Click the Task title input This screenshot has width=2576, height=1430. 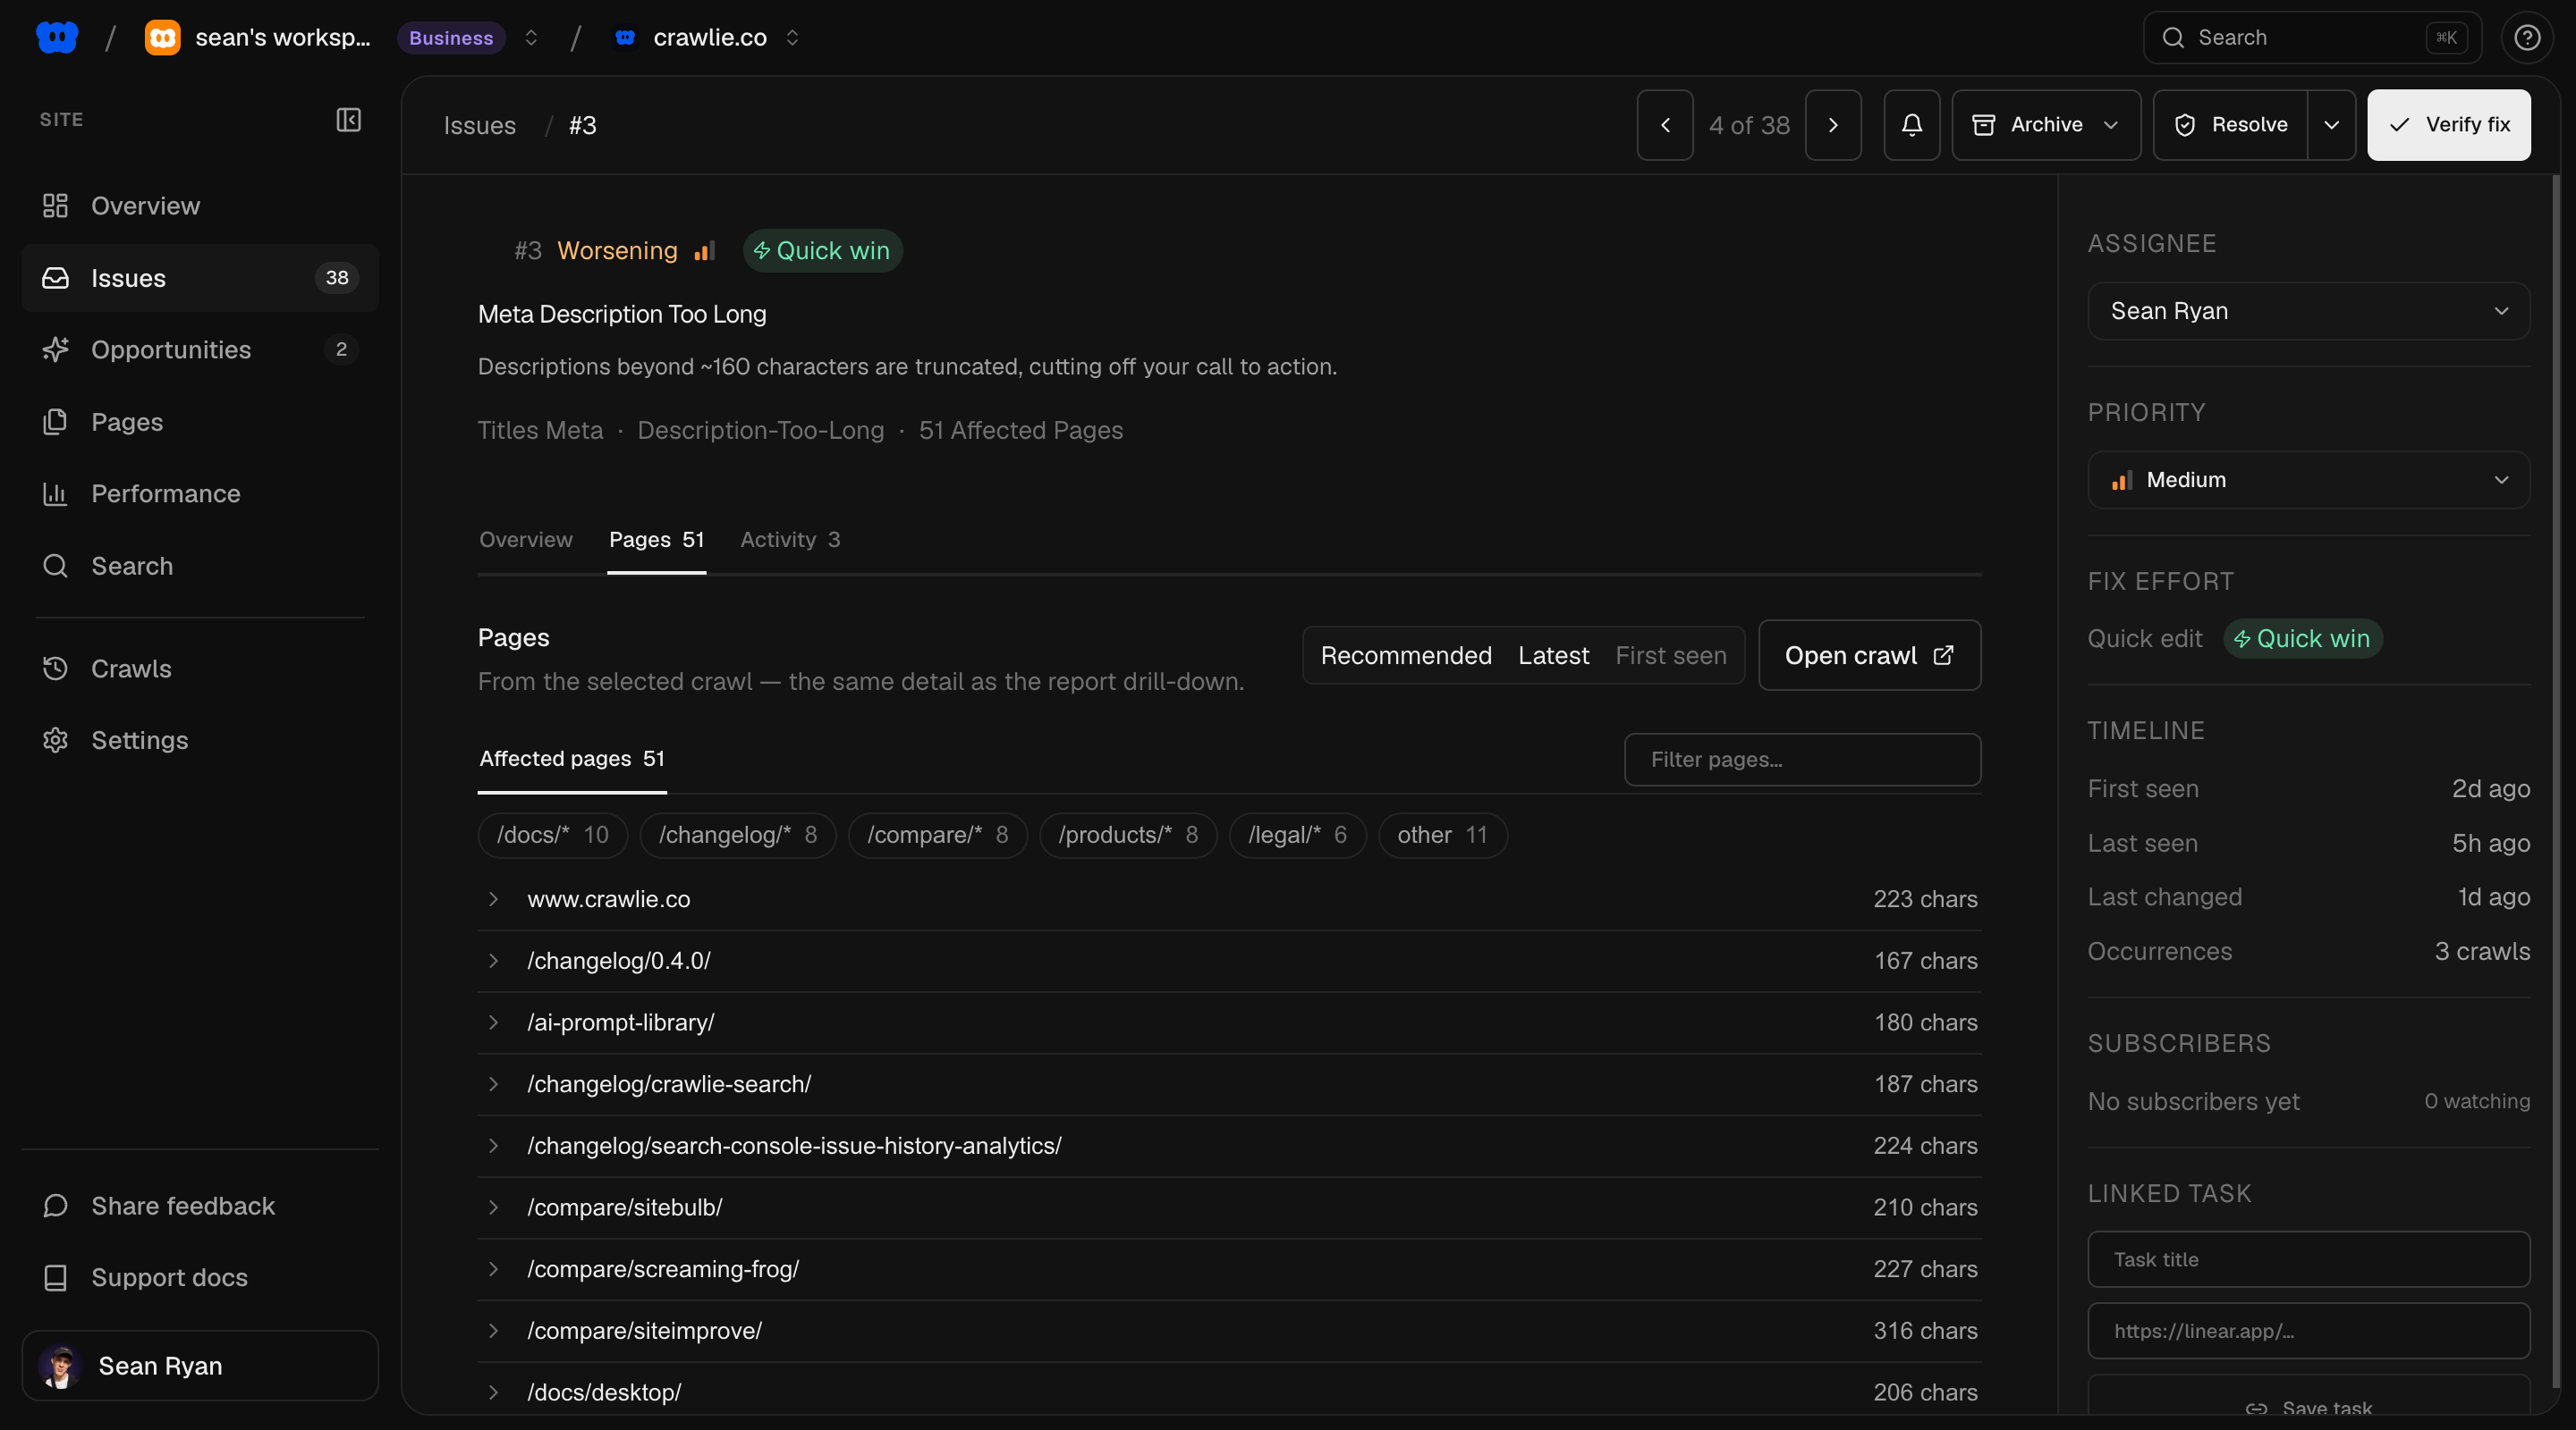tap(2308, 1260)
